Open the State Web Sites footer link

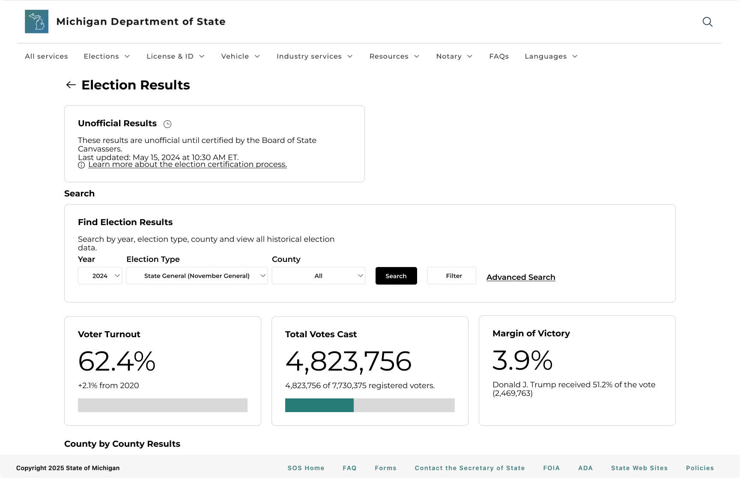pos(639,468)
